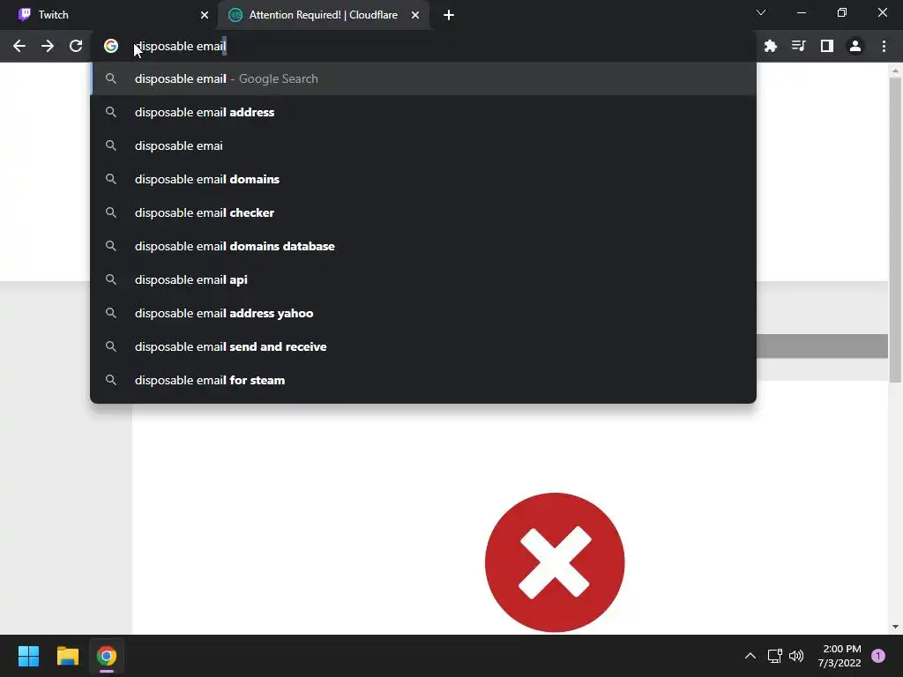Open File Explorer from the taskbar

tap(67, 656)
